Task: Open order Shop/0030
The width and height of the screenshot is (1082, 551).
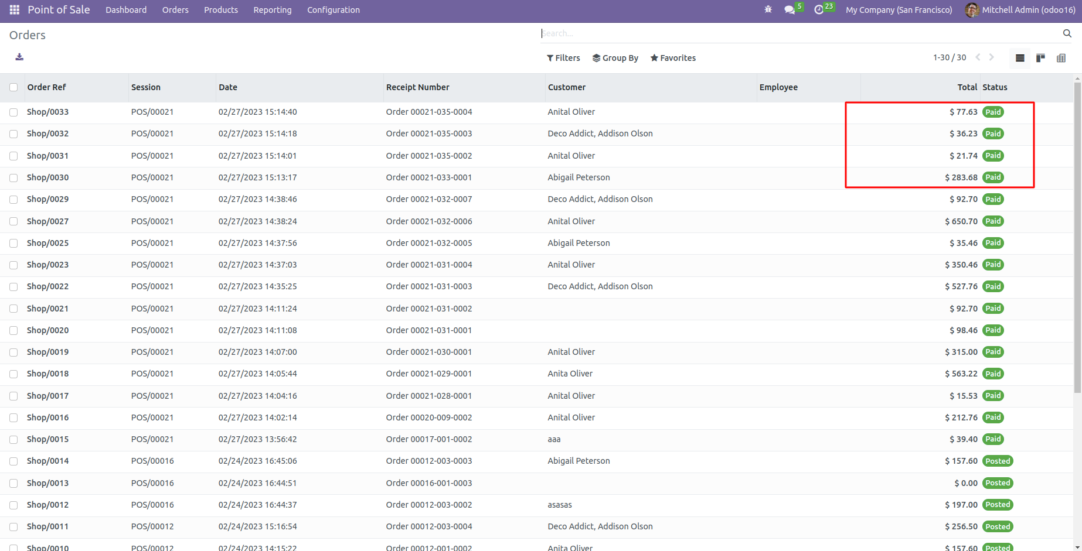Action: 47,177
